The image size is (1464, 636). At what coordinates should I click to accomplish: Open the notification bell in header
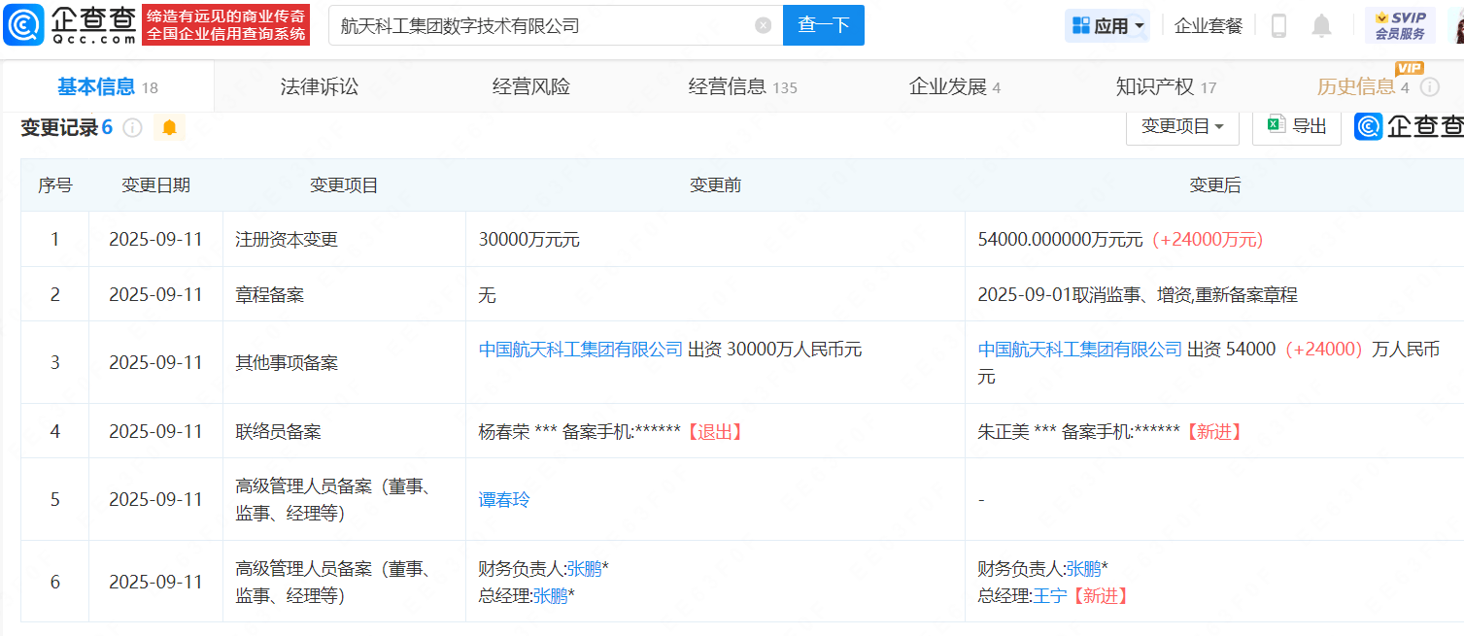1321,26
